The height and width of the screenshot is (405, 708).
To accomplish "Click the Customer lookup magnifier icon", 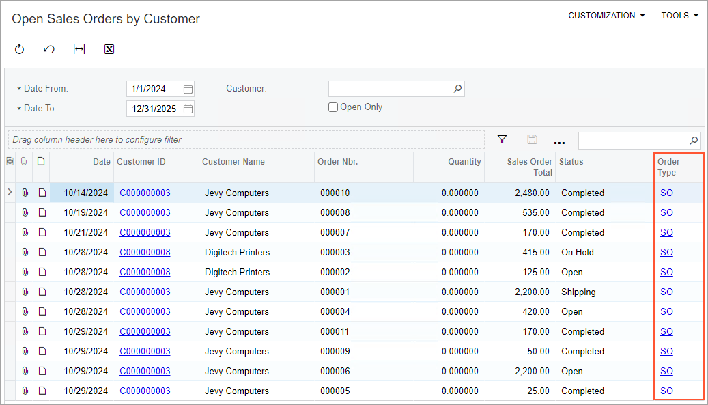I will click(x=457, y=89).
